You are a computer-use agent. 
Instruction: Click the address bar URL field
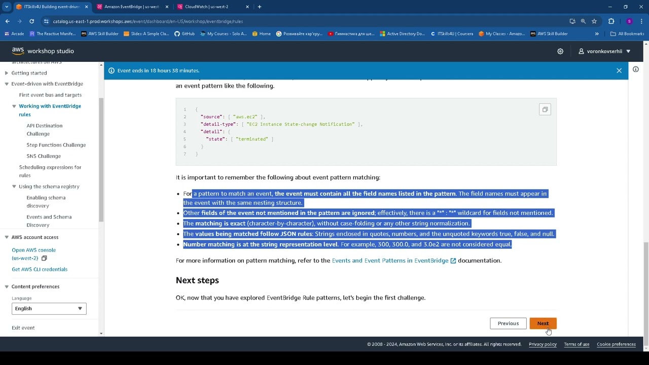coord(304,21)
